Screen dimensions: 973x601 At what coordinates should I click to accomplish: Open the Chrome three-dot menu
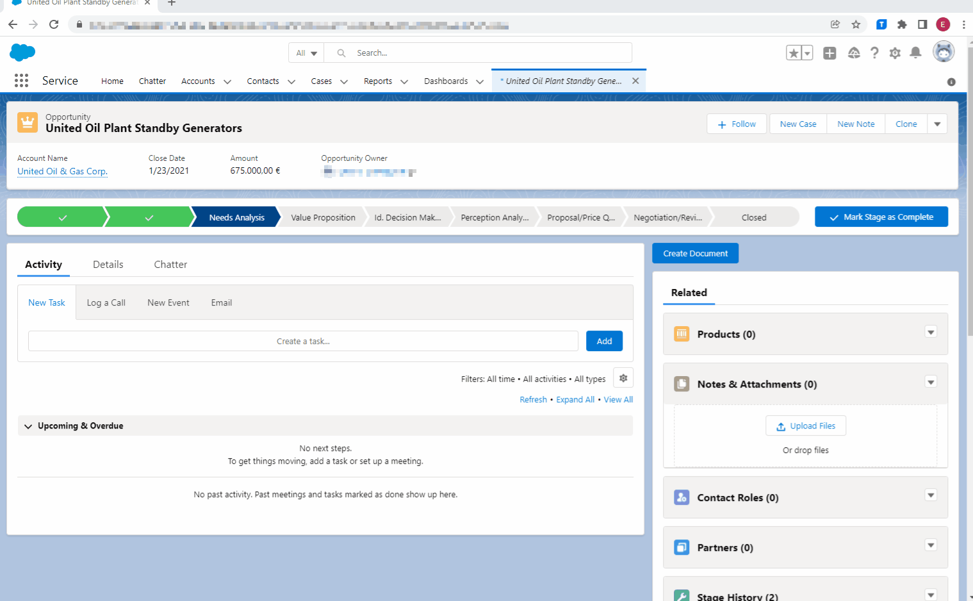tap(963, 24)
